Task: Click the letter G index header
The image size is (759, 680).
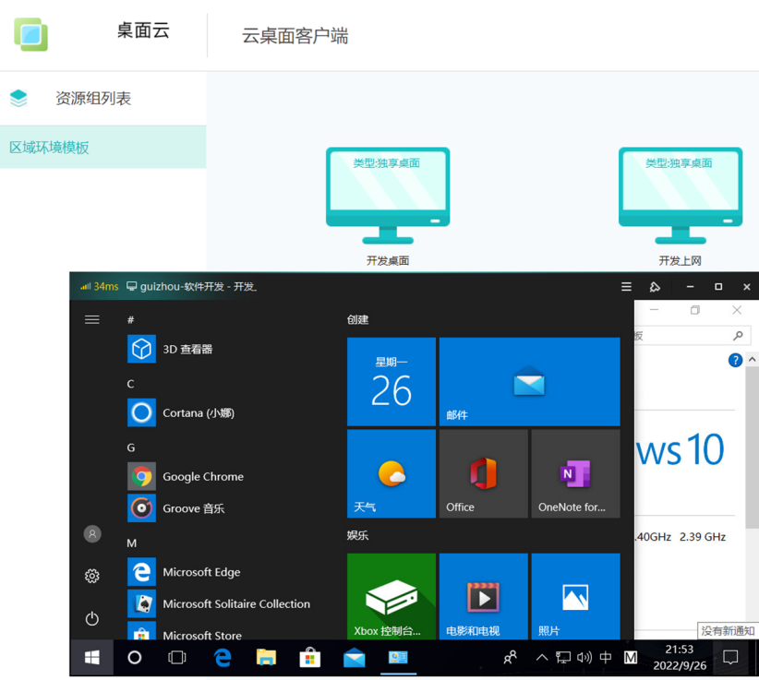Action: (x=131, y=447)
